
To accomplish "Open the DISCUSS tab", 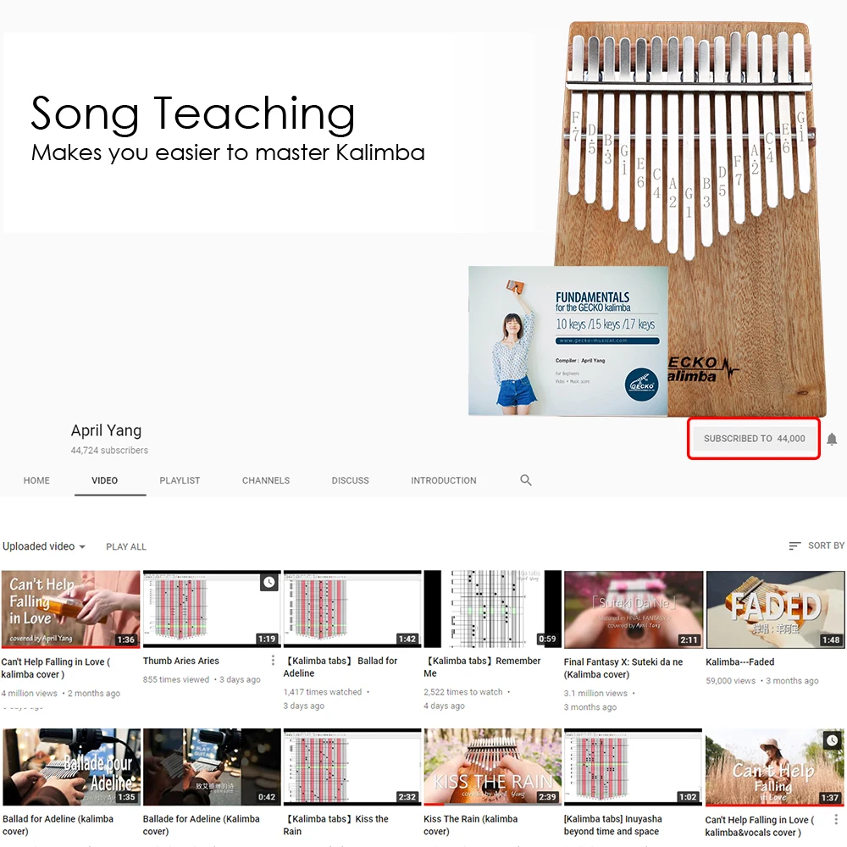I will 350,480.
